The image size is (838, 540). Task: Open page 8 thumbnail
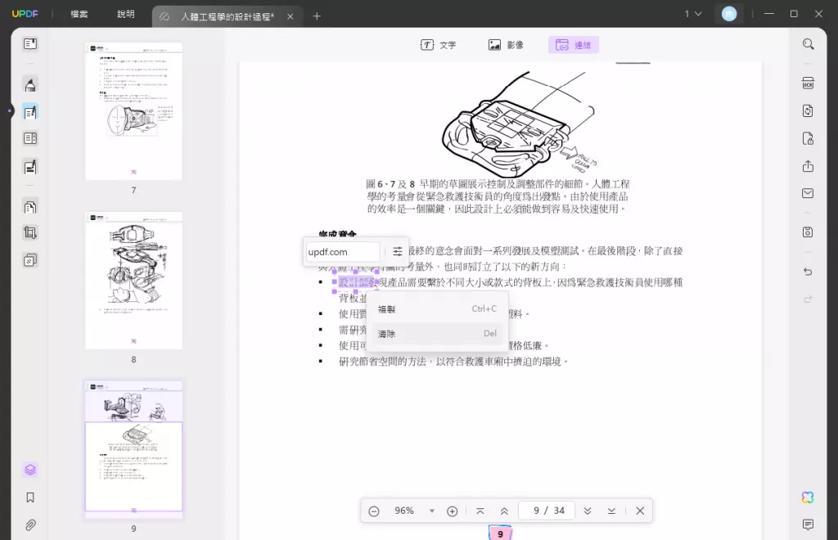click(x=133, y=281)
